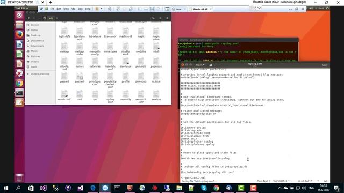Screen dimensions: 344x193
Task: Open System Settings from the dock
Action: tap(19, 73)
